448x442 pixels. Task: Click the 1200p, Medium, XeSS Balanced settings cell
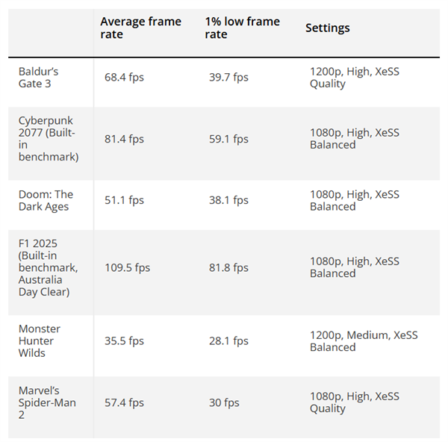pyautogui.click(x=364, y=341)
